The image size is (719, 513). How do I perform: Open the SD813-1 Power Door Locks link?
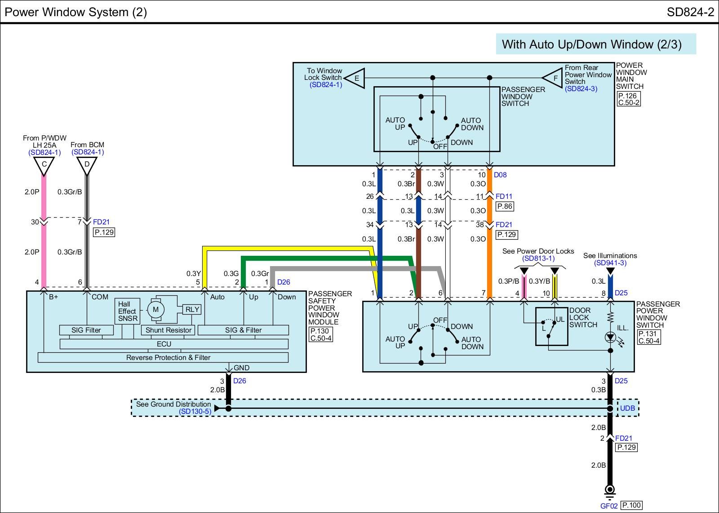538,259
